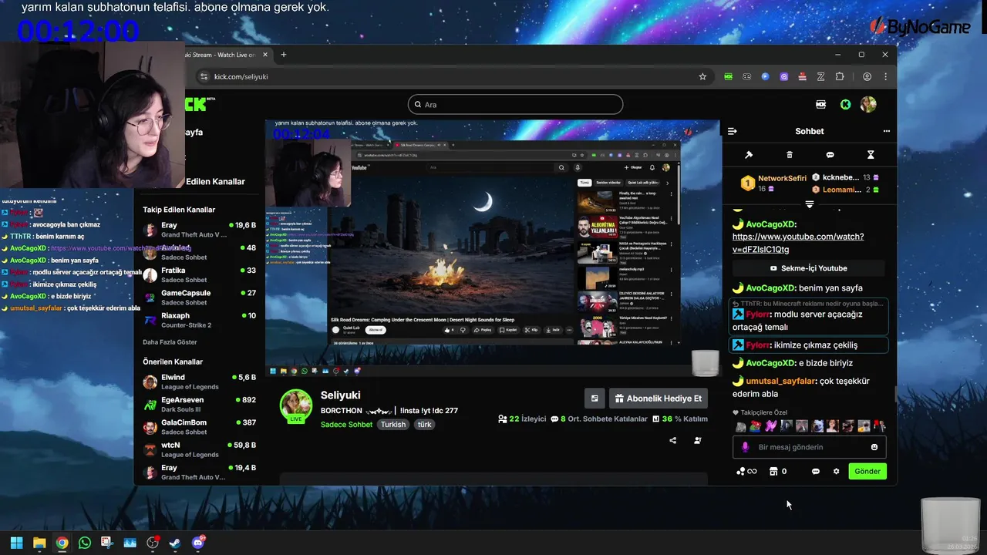The width and height of the screenshot is (987, 555).
Task: Click Seliyuki LIVE avatar
Action: [295, 405]
